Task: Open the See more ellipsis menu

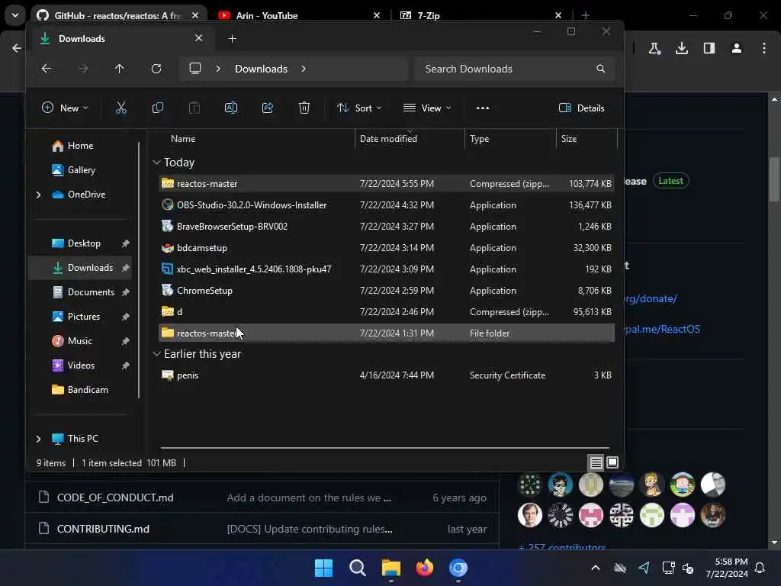Action: pyautogui.click(x=483, y=108)
